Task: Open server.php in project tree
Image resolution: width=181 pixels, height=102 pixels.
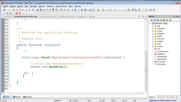Action: (161, 62)
